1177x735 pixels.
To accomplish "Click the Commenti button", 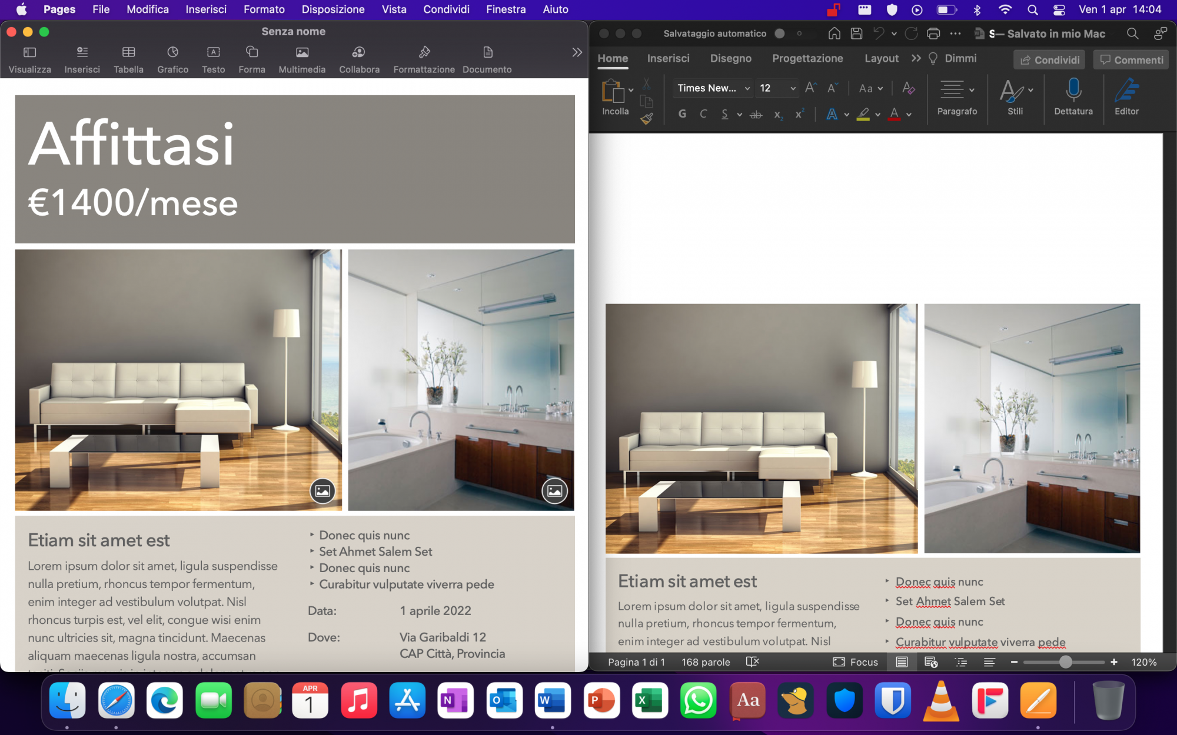I will (x=1131, y=60).
